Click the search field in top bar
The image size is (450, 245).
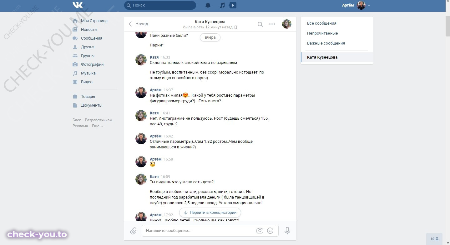click(x=160, y=5)
